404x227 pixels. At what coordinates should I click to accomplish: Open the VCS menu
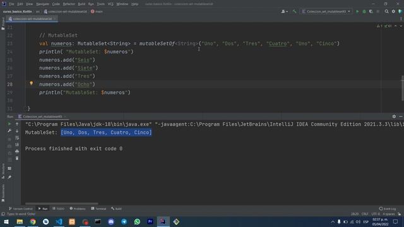(x=110, y=4)
